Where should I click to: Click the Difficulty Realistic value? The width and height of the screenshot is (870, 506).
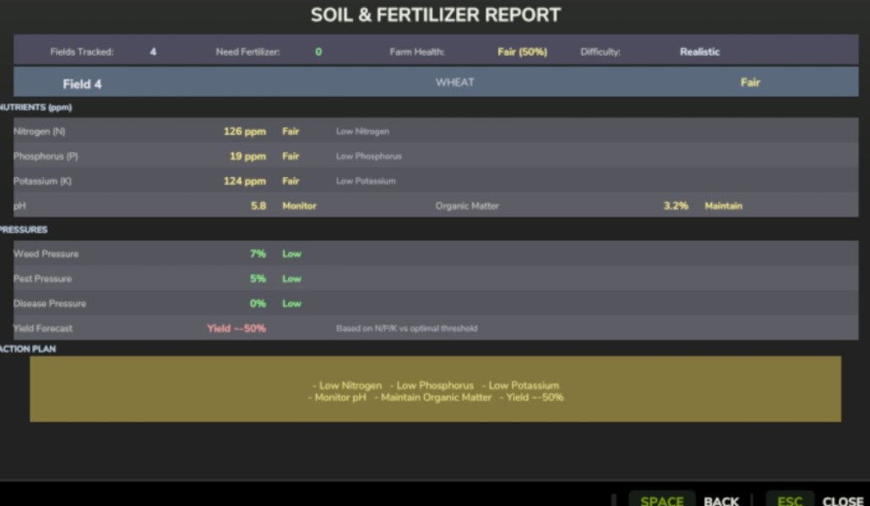699,51
